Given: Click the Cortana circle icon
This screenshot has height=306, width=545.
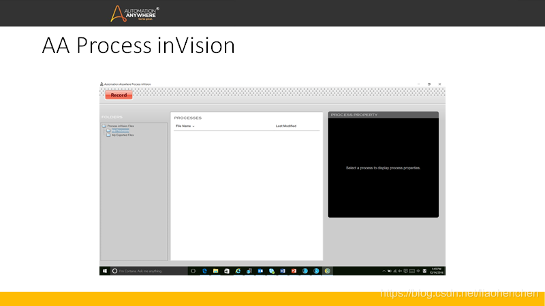Looking at the screenshot, I should point(114,271).
